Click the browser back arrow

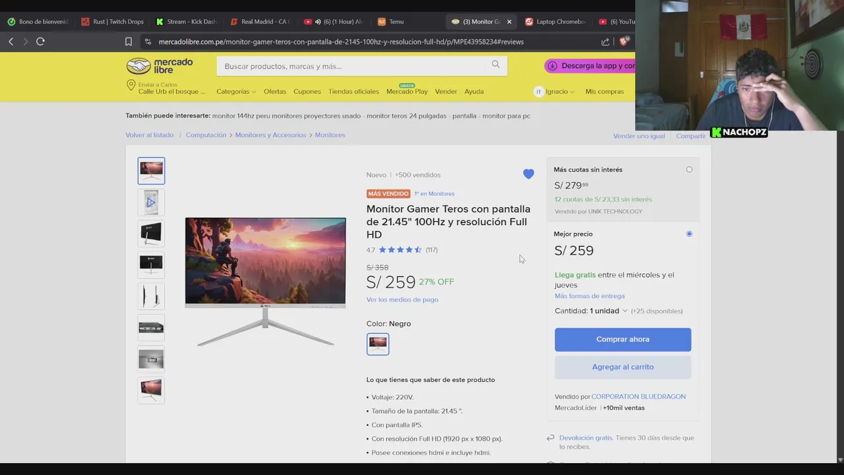pyautogui.click(x=11, y=42)
